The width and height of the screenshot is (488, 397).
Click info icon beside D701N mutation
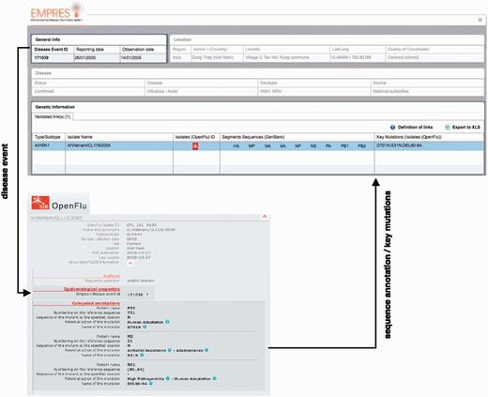pos(145,327)
